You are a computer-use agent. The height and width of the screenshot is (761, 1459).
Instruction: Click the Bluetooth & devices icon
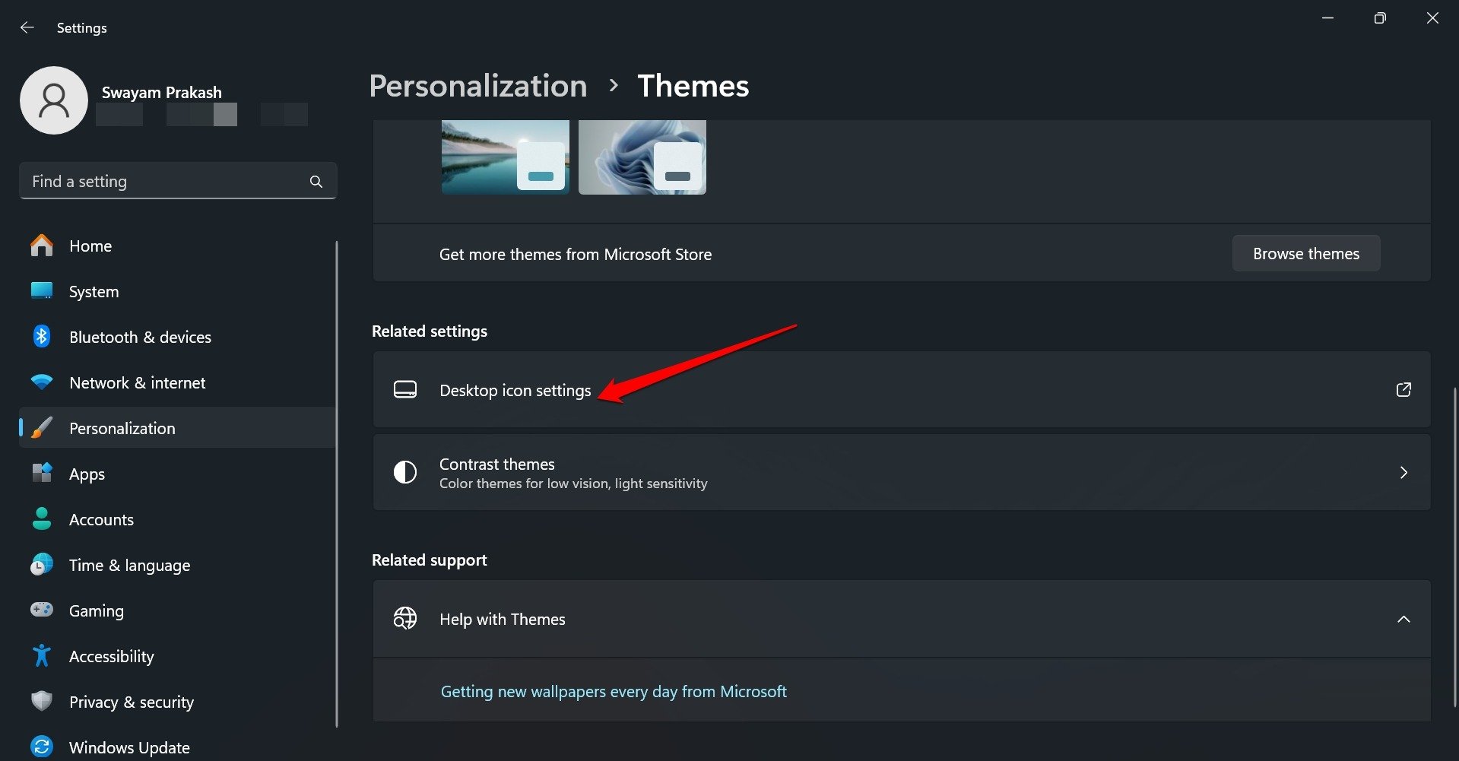[x=42, y=337]
